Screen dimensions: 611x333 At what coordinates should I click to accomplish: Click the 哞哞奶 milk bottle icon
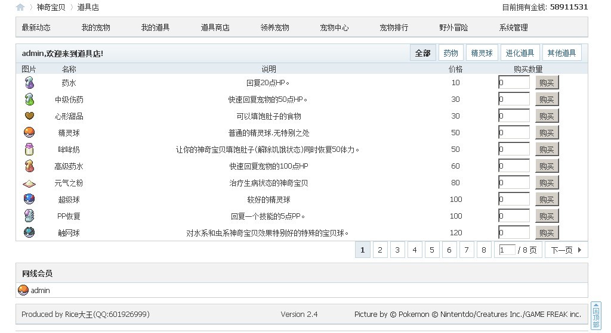pyautogui.click(x=29, y=149)
